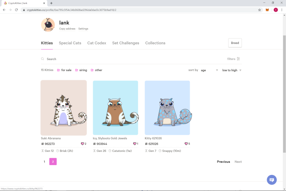This screenshot has width=286, height=191.
Task: Click the browser address bar URL
Action: pos(72,10)
